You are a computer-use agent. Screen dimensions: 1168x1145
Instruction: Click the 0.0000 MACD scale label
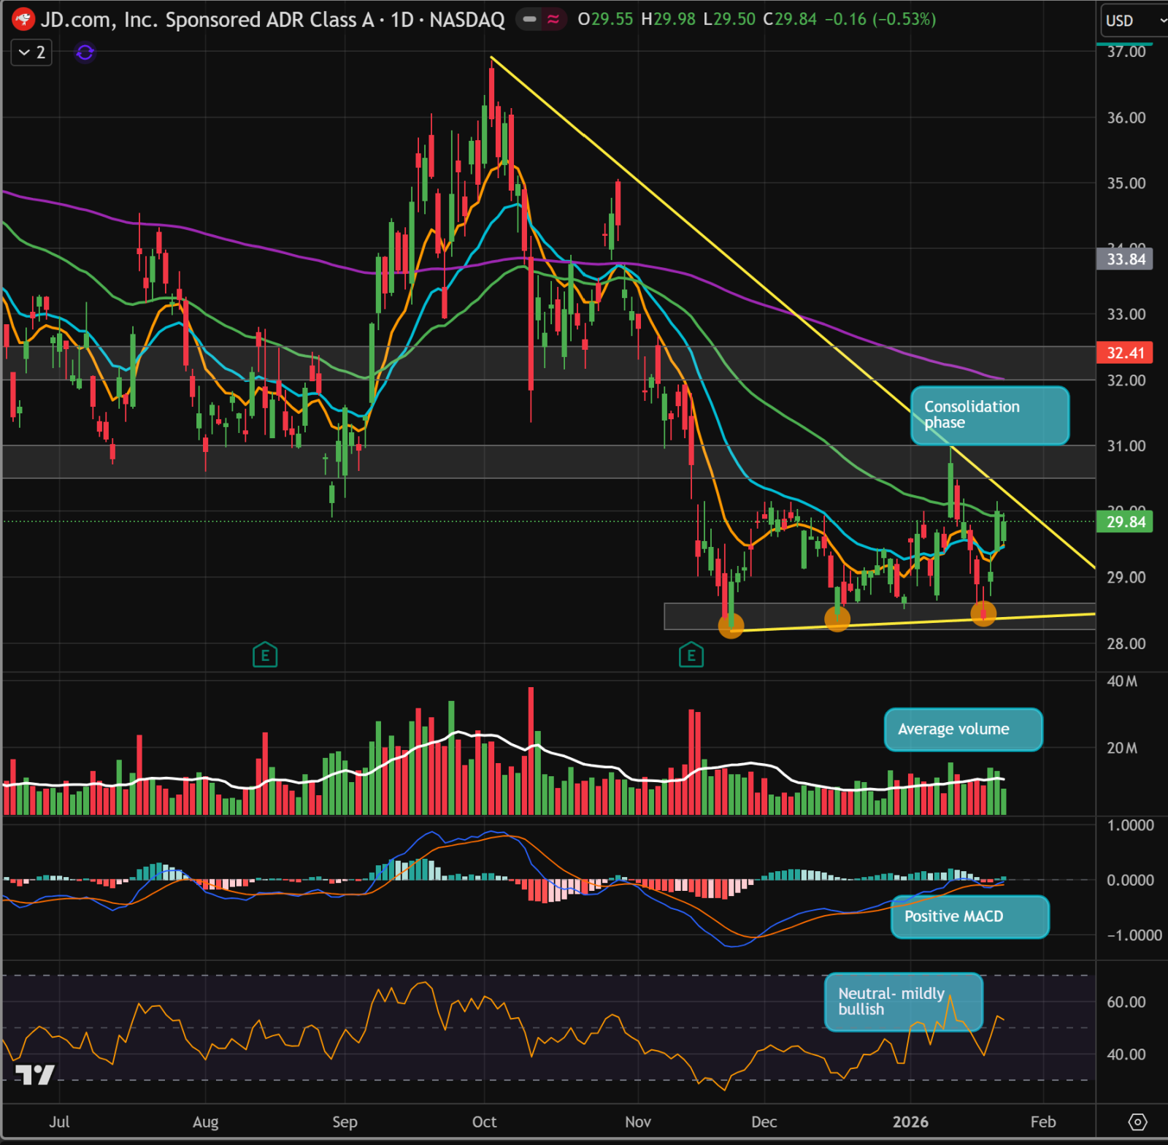[1131, 881]
